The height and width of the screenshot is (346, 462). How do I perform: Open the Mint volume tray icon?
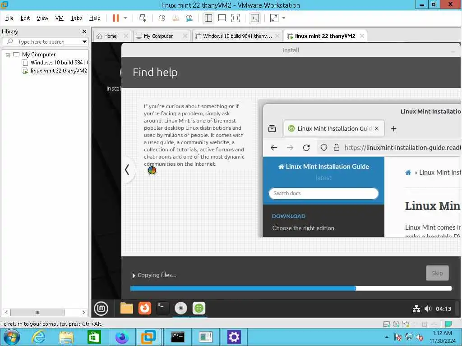point(428,309)
